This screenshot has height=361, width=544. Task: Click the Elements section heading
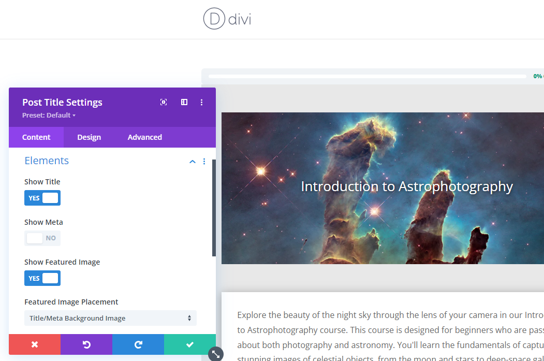pyautogui.click(x=47, y=161)
